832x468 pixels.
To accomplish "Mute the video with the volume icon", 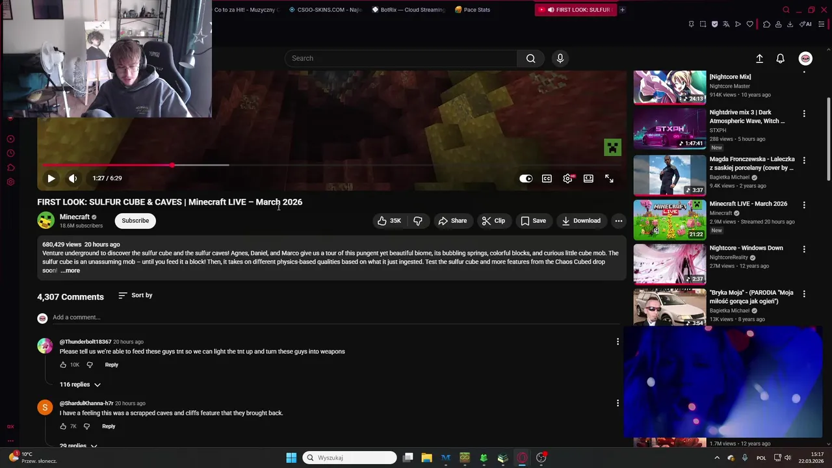I will [73, 178].
